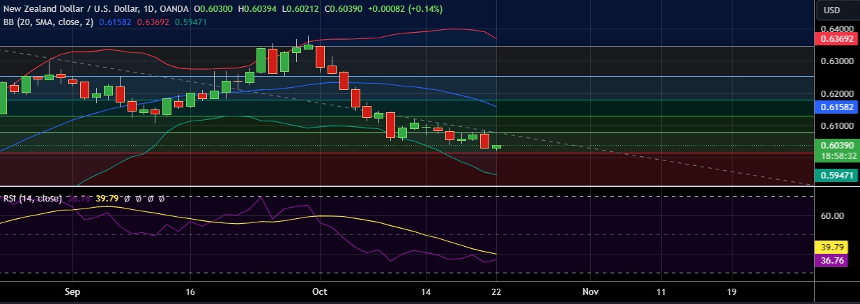The image size is (860, 304).
Task: Click the 16 date label on time axis
Action: [190, 291]
